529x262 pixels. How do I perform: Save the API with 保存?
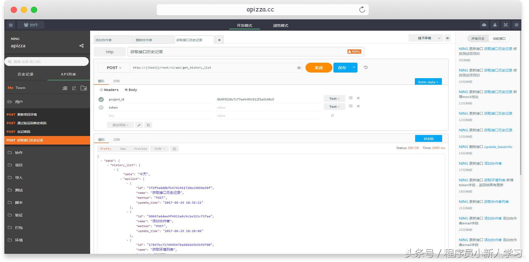click(342, 68)
